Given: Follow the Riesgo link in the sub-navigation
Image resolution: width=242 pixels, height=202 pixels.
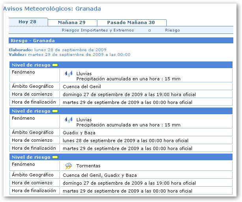Looking at the screenshot, I should pyautogui.click(x=172, y=30).
